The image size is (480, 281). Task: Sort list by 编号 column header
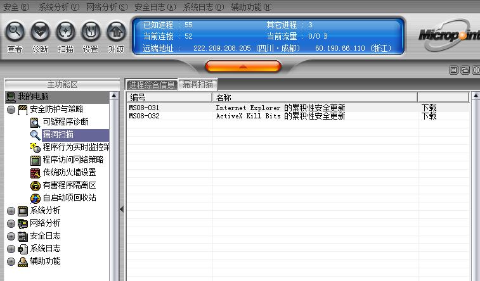pos(169,97)
